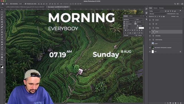The image size is (184, 104).
Task: Toggle layer filter on/off switch
Action: click(180, 11)
